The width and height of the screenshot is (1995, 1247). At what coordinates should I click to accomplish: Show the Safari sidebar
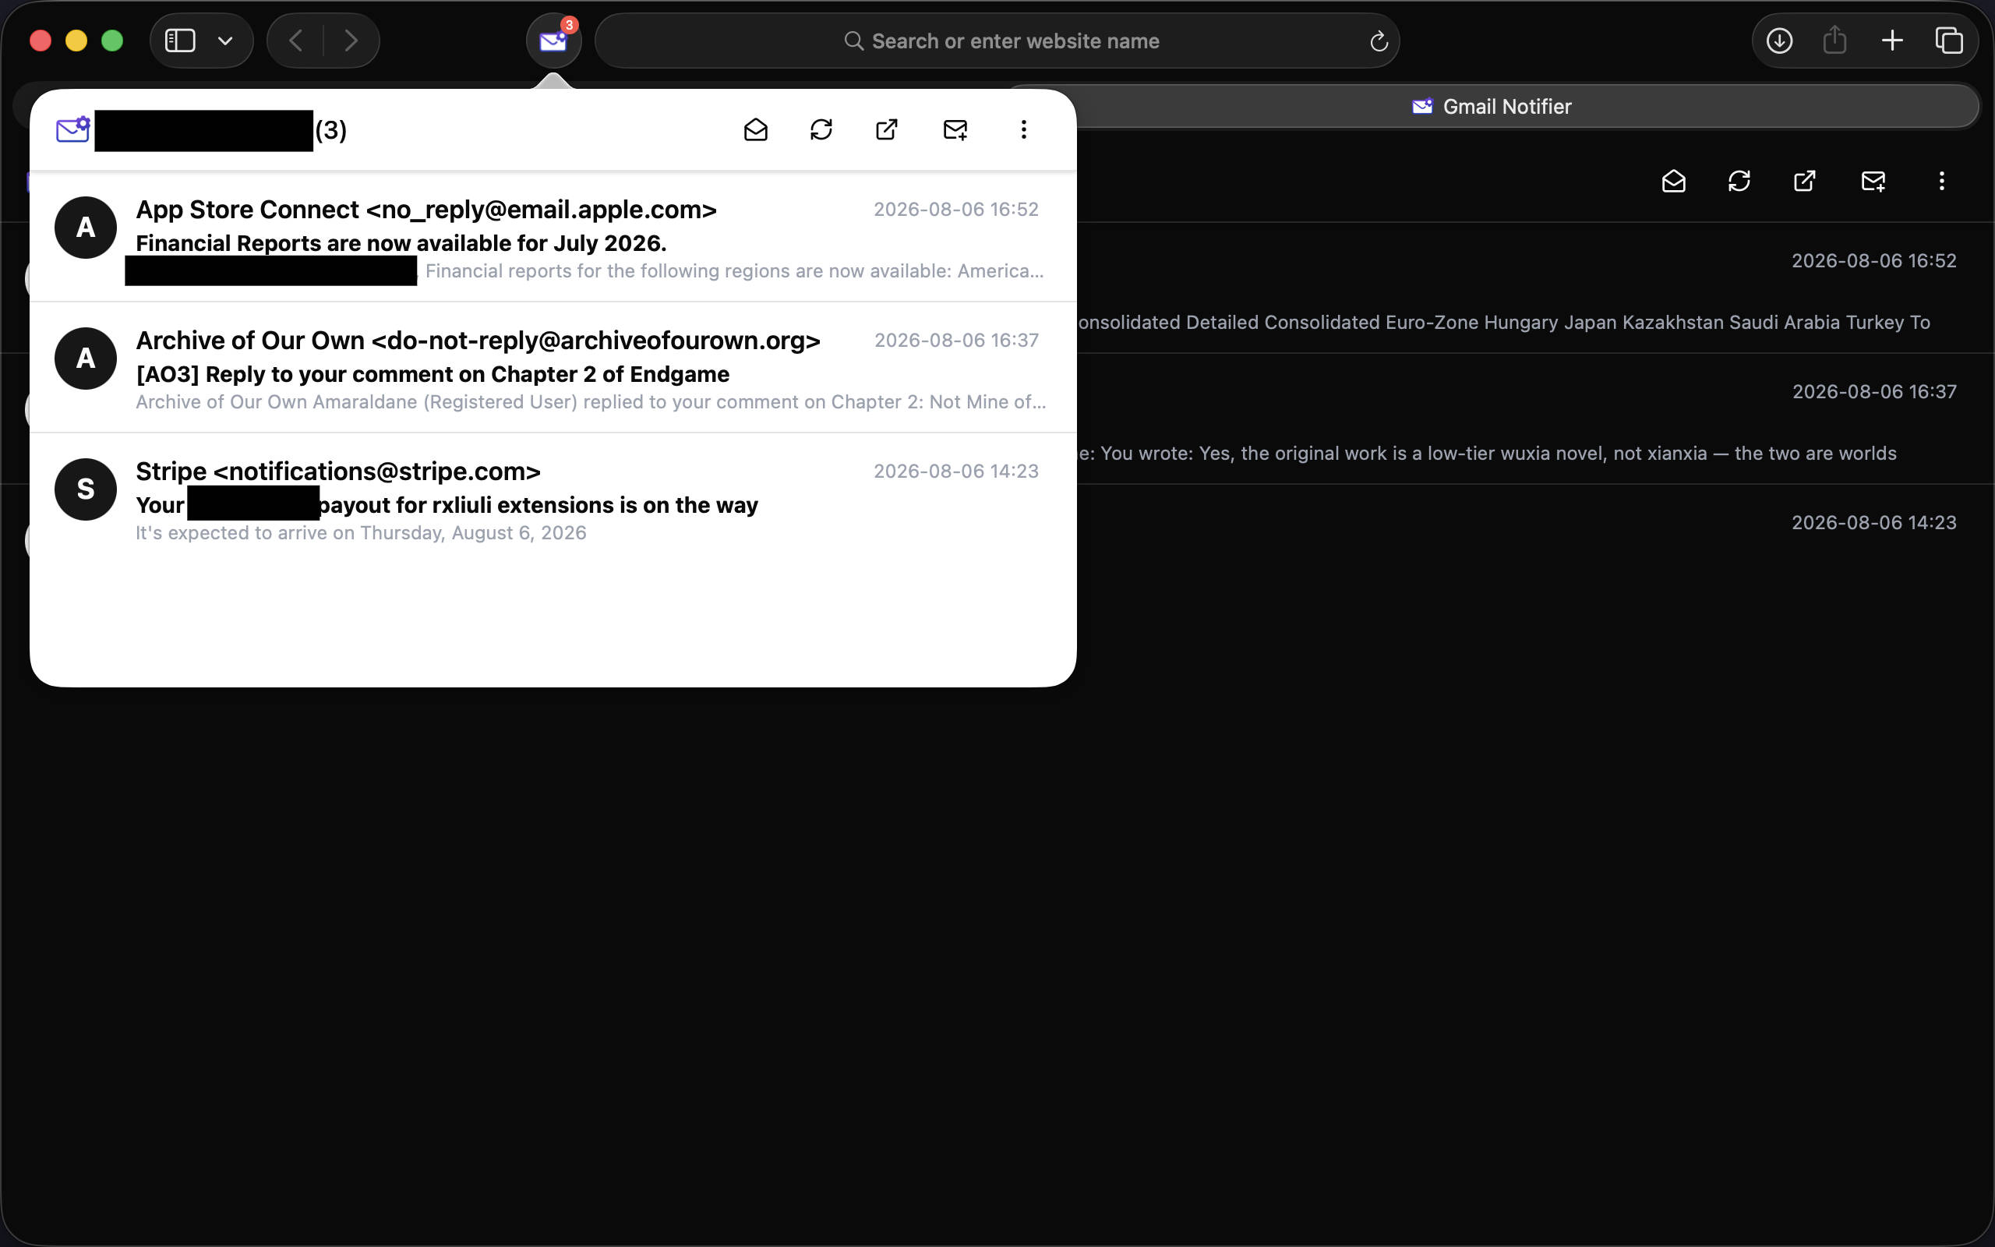tap(181, 41)
